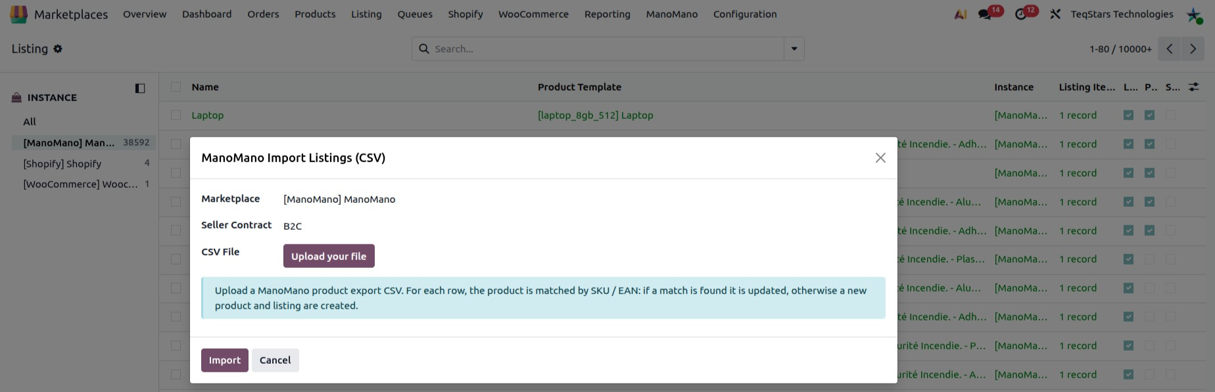Screen dimensions: 1215x392
Task: Open the Dashboard menu
Action: click(x=207, y=14)
